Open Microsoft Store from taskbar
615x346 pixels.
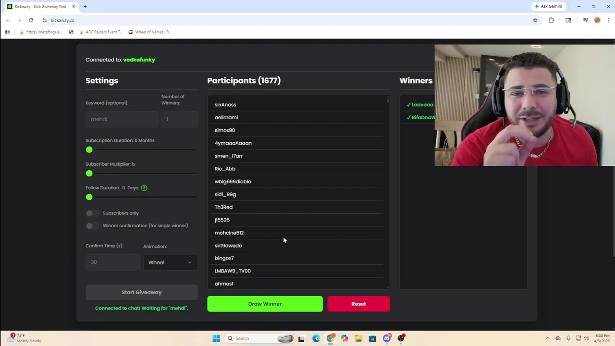[x=372, y=338]
